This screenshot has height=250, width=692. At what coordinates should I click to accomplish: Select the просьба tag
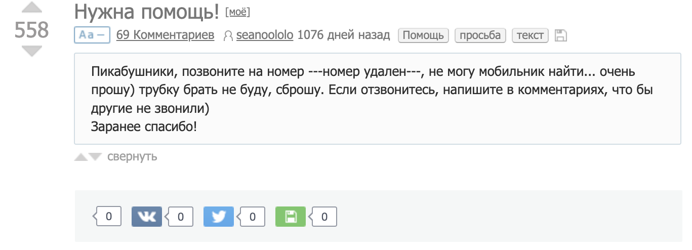[x=480, y=35]
